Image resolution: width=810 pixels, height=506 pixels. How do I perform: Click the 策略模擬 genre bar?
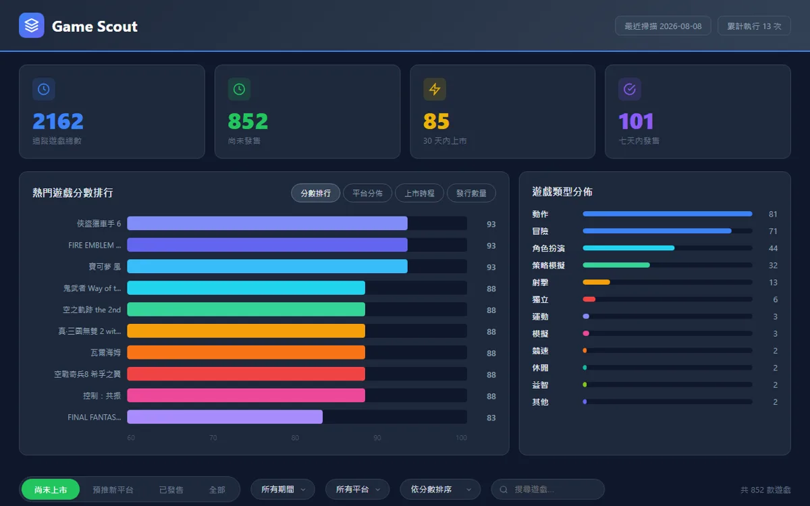[x=616, y=265]
